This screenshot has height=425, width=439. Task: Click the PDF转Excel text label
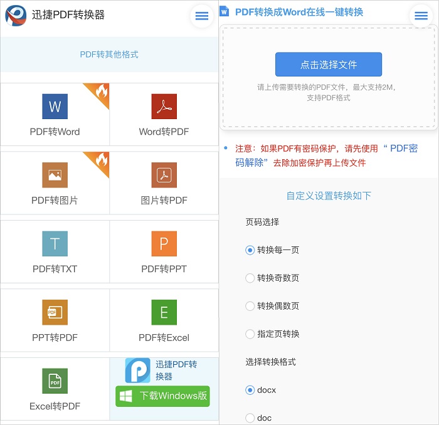coord(164,337)
